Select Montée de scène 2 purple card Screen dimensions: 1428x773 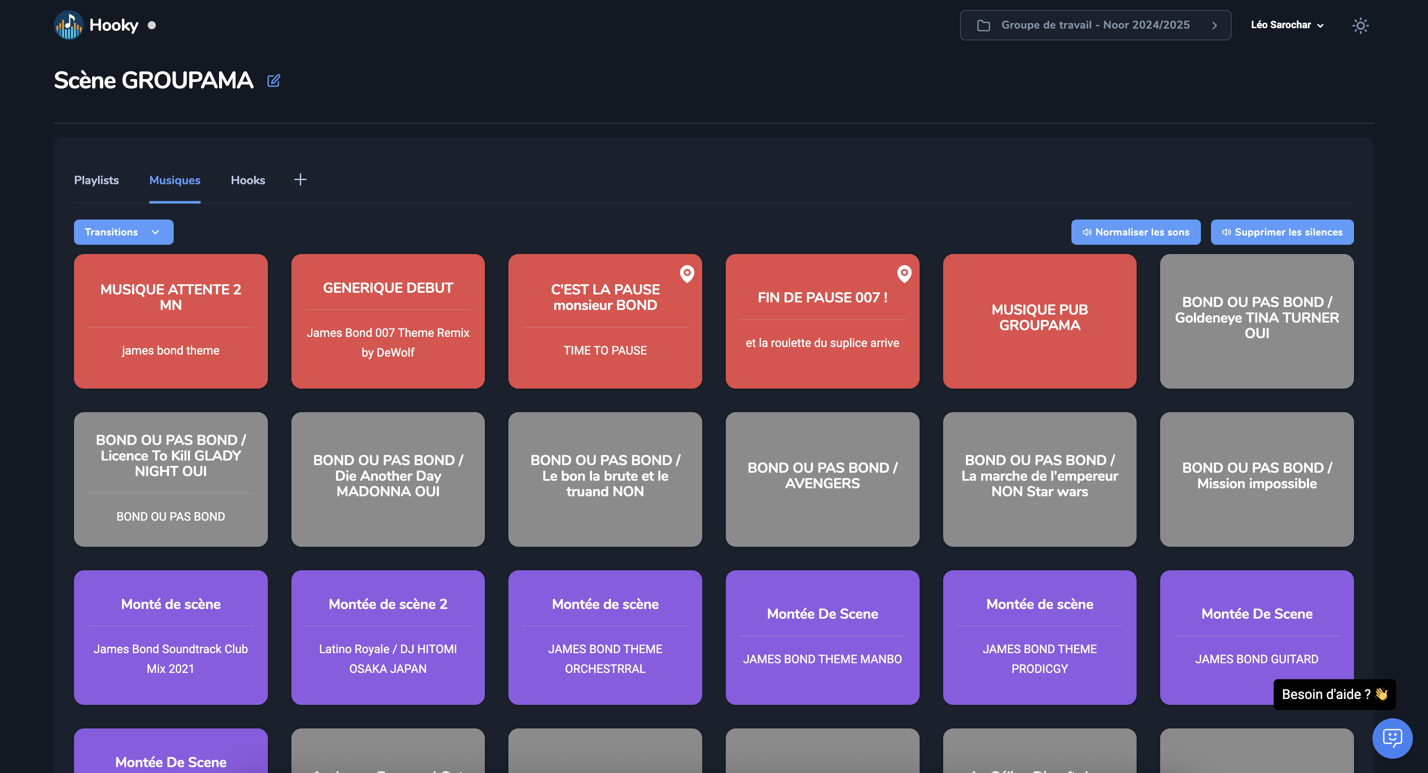tap(388, 637)
